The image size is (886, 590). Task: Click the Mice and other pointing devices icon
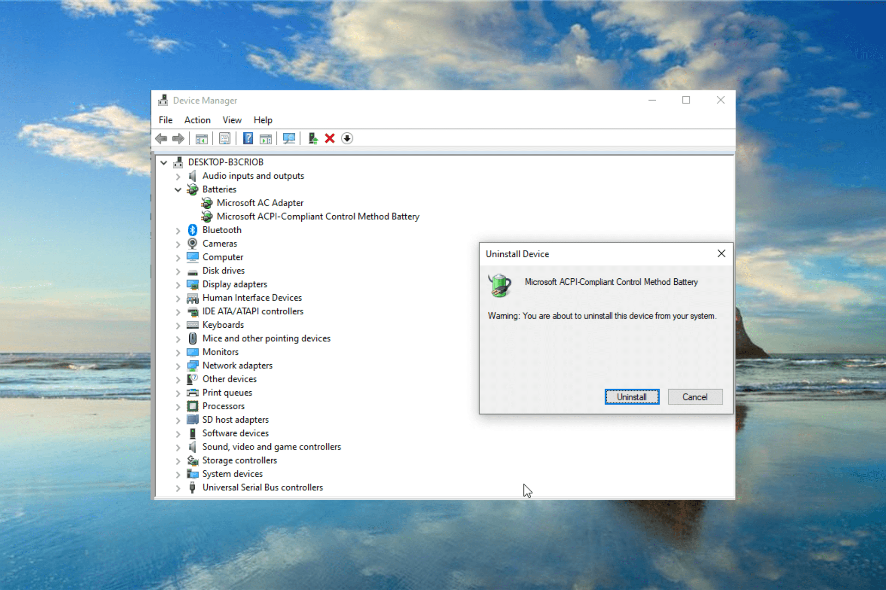coord(192,338)
